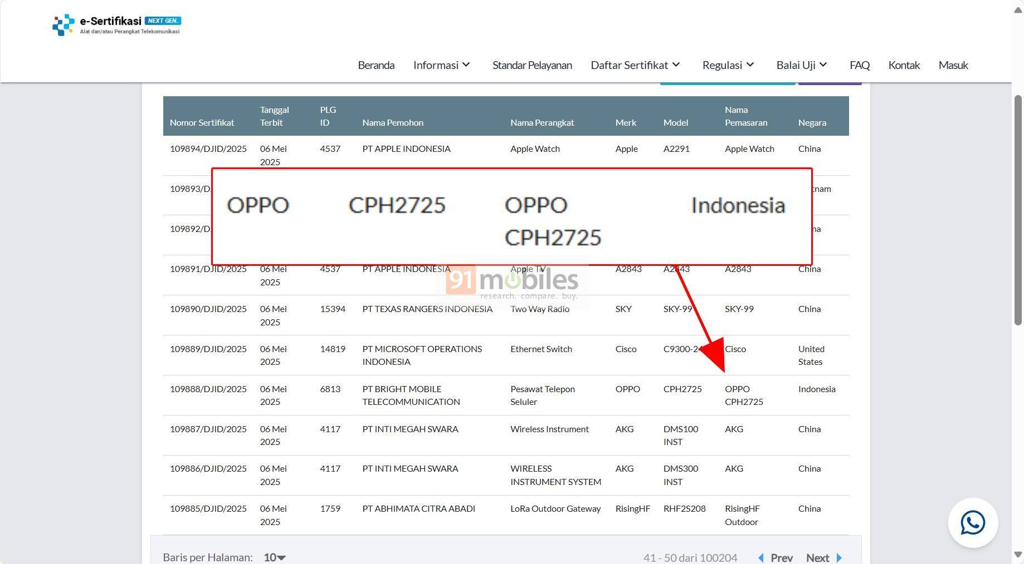Viewport: 1024px width, 564px height.
Task: Click the NEXT GEN badge next to the logo
Action: point(163,20)
